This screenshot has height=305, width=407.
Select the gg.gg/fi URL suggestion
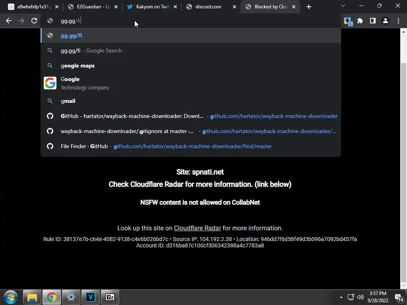coord(191,35)
